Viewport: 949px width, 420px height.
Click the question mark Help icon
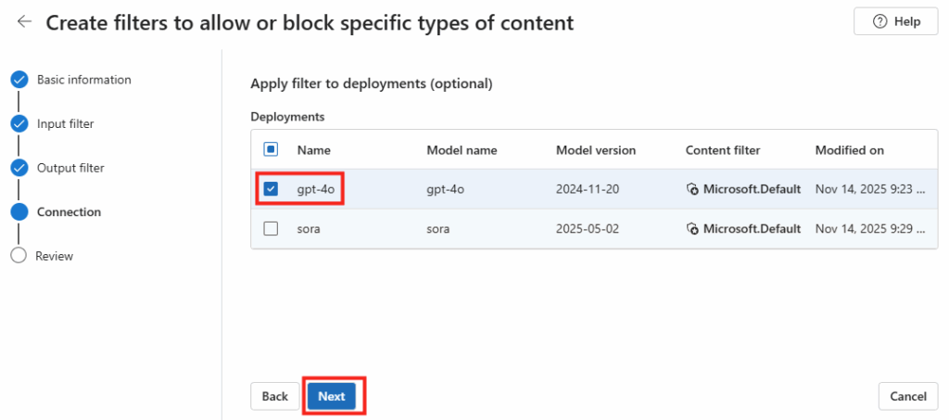[x=879, y=22]
